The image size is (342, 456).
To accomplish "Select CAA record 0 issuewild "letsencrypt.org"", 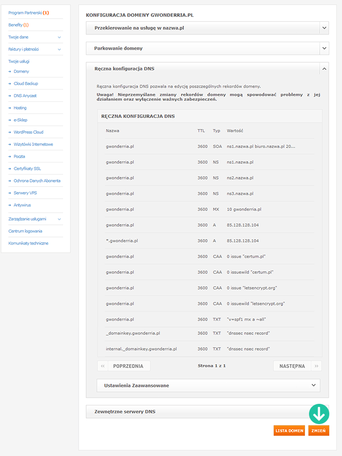I will [x=256, y=303].
